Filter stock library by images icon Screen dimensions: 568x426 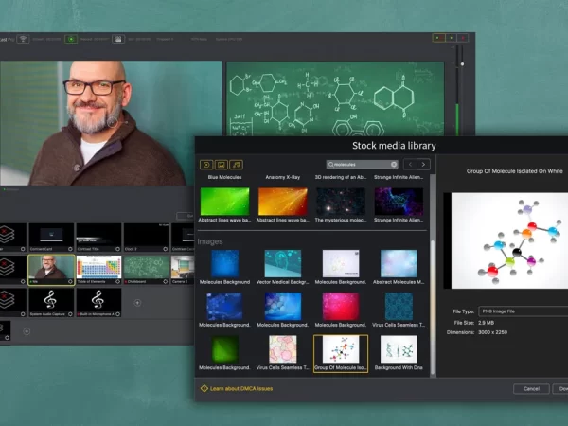click(222, 165)
